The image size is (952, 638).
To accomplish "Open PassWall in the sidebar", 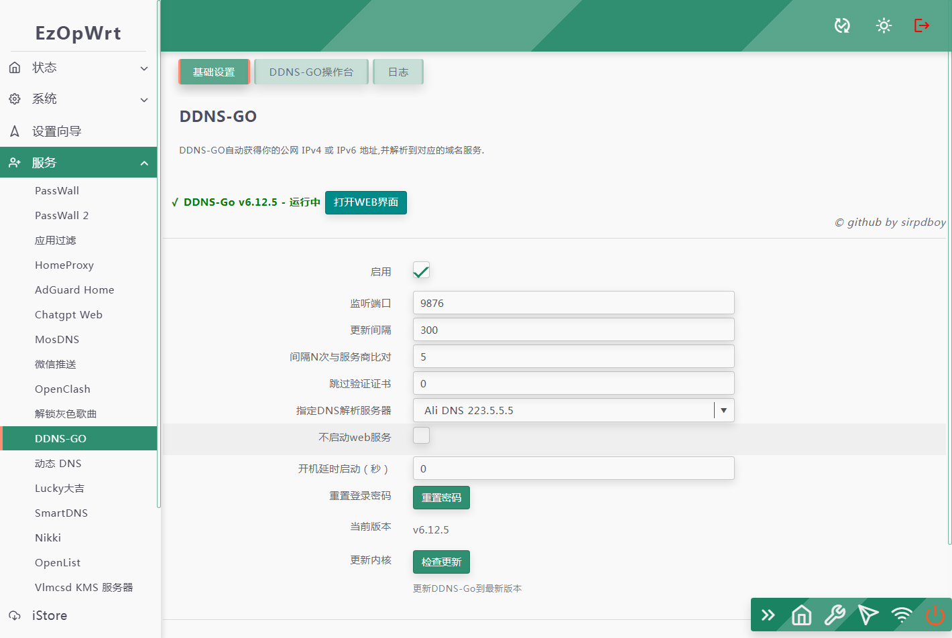I will [x=57, y=190].
